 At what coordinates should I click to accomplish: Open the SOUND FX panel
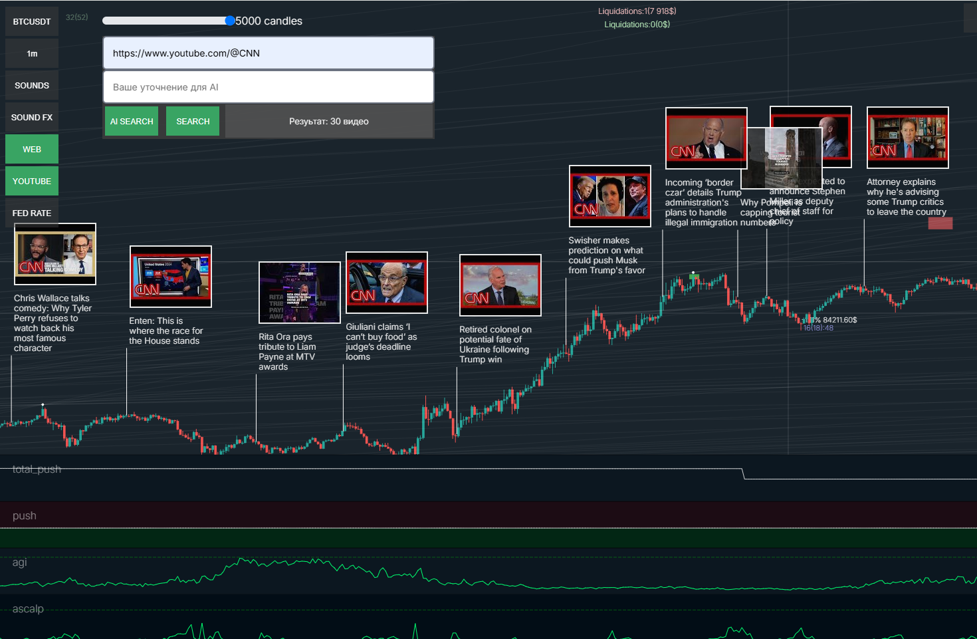tap(32, 117)
